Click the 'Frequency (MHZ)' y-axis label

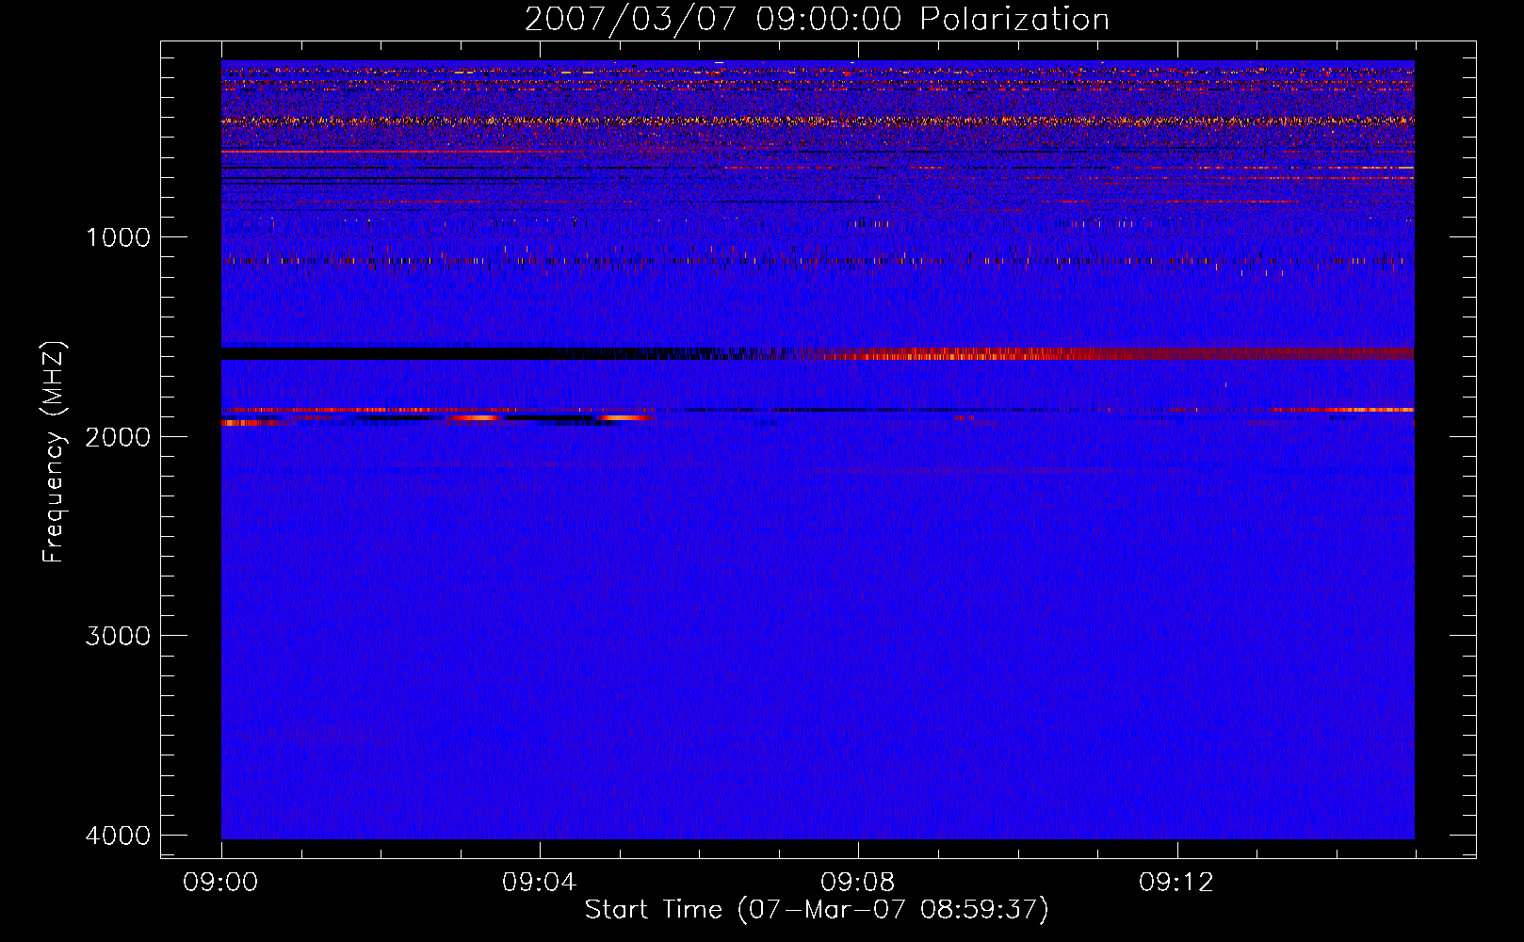pyautogui.click(x=54, y=452)
